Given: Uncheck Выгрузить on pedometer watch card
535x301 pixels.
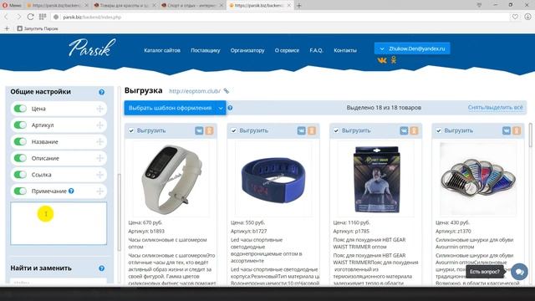Looking at the screenshot, I should click(x=131, y=130).
